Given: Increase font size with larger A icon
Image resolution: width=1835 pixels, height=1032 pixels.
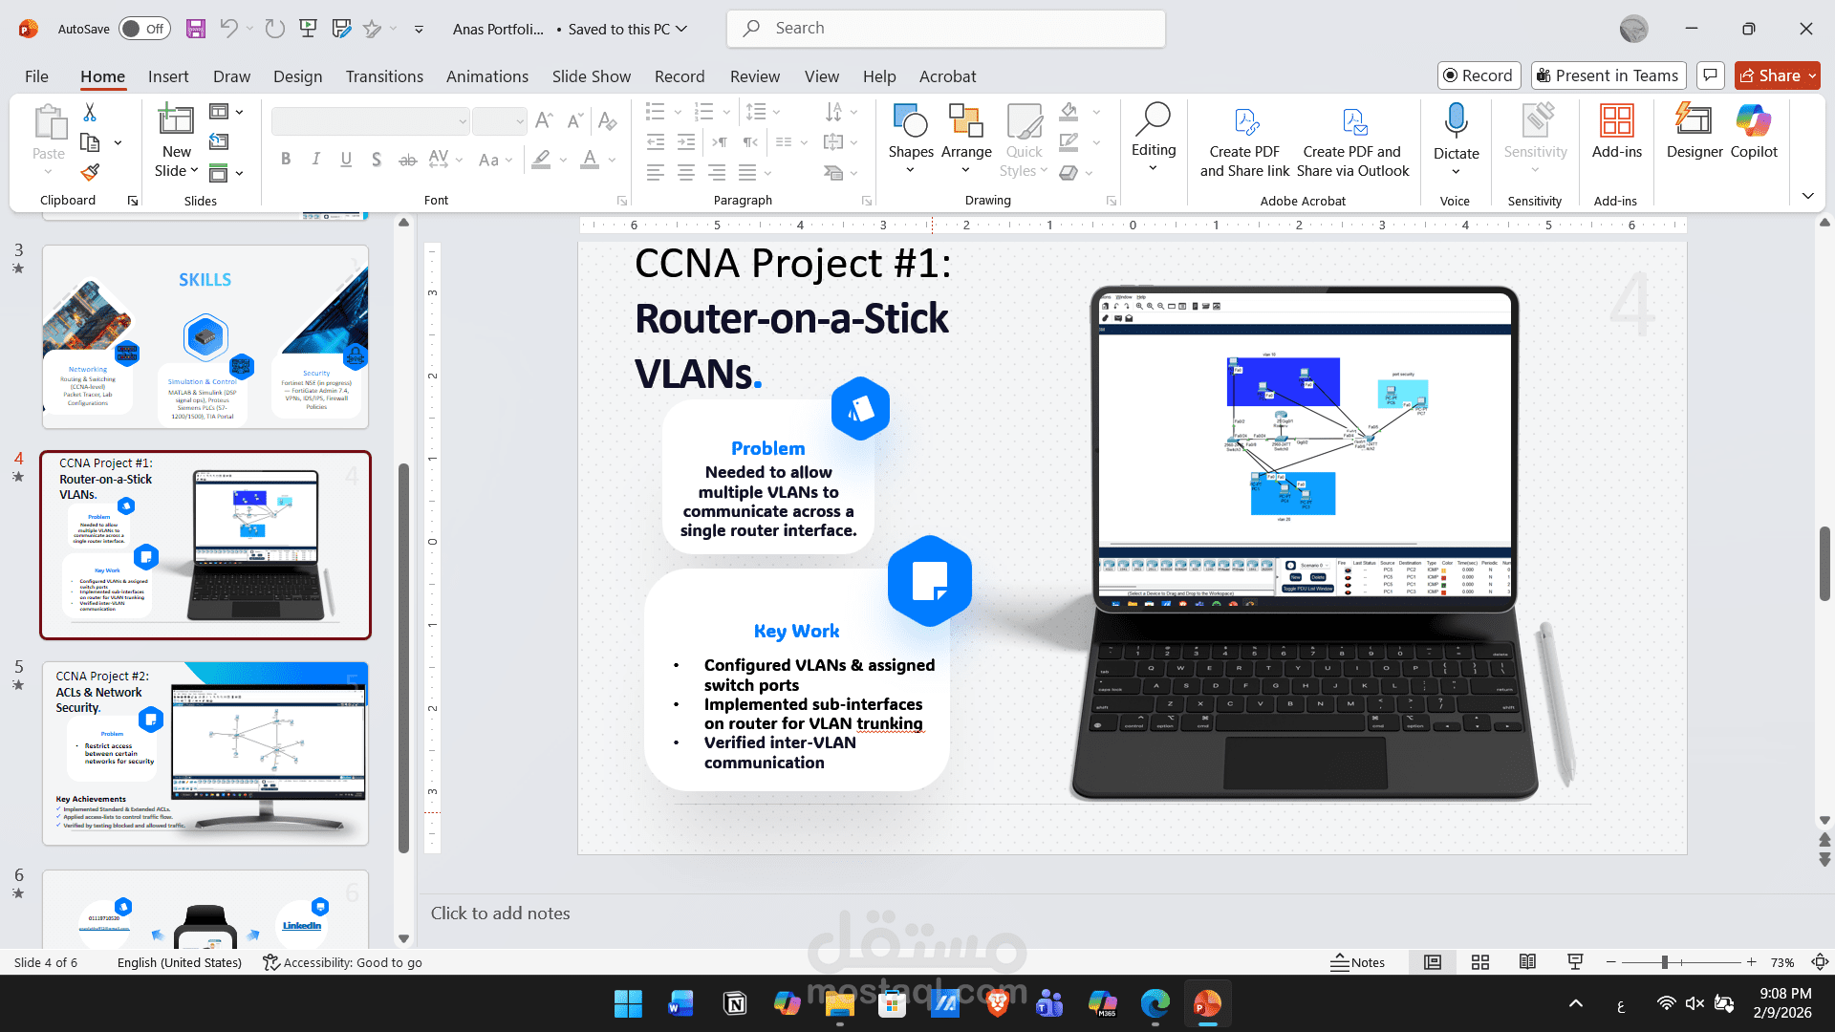Looking at the screenshot, I should point(544,120).
